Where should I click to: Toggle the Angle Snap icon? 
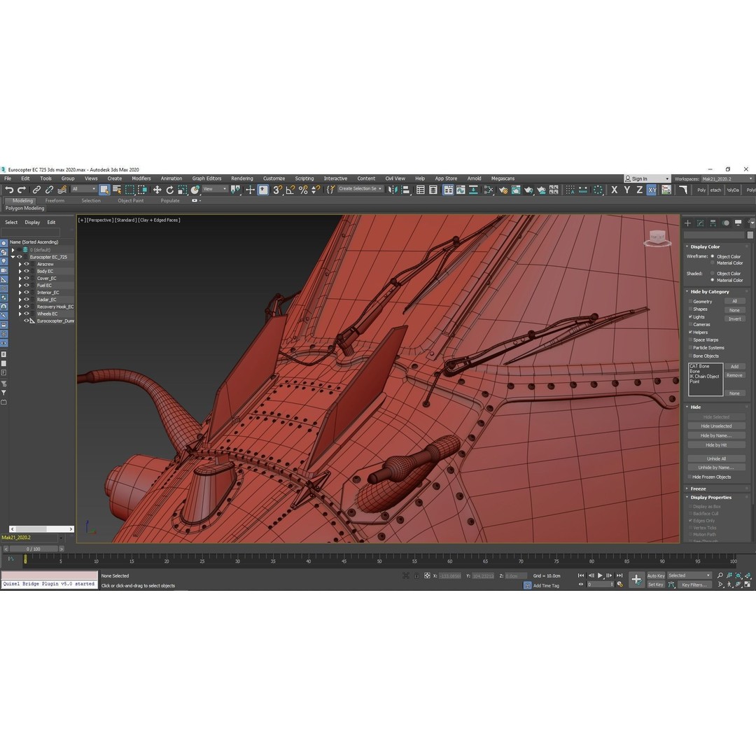click(290, 190)
